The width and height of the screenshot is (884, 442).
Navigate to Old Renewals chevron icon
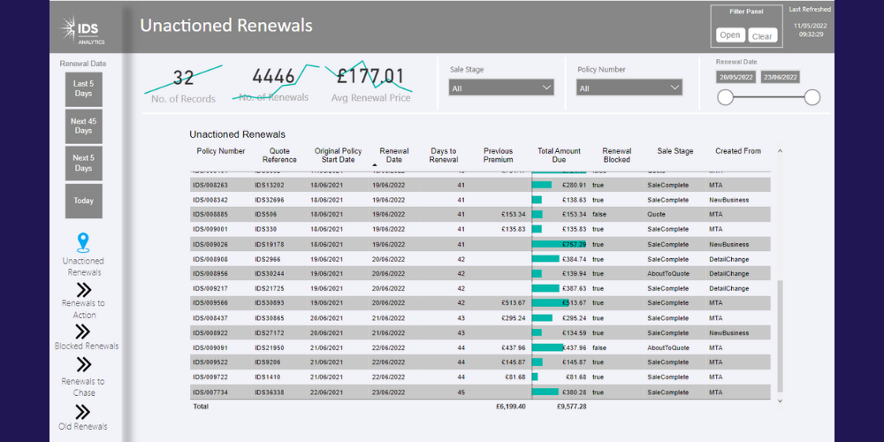tap(83, 412)
